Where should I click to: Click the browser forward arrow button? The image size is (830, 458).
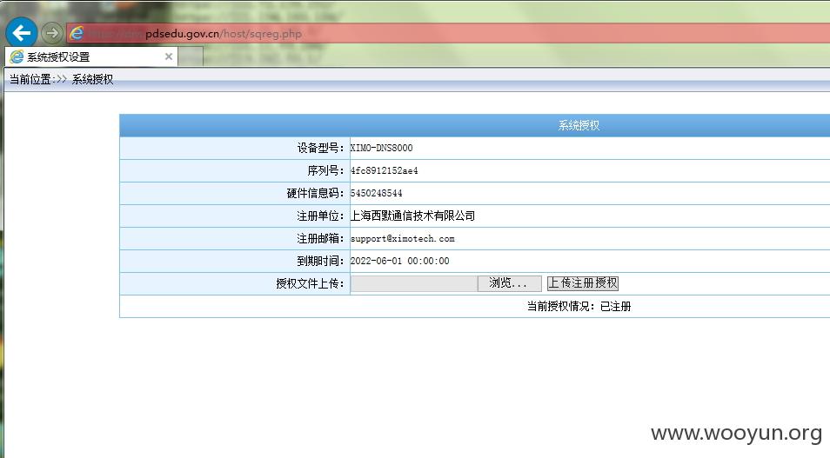pos(52,33)
